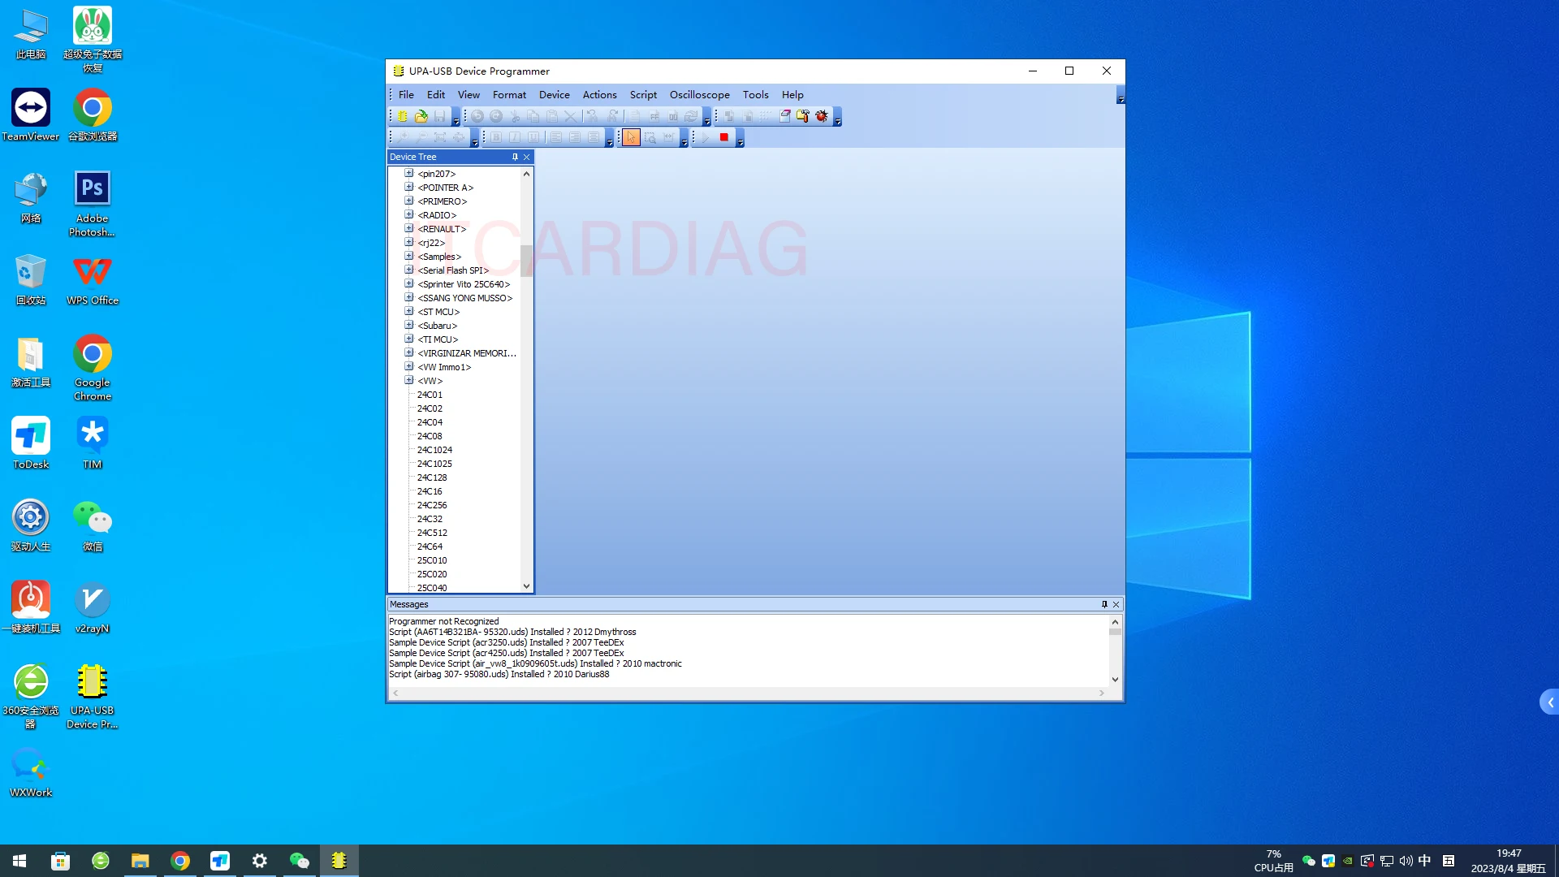Click the Cut scissors icon
Image resolution: width=1559 pixels, height=877 pixels.
click(515, 116)
